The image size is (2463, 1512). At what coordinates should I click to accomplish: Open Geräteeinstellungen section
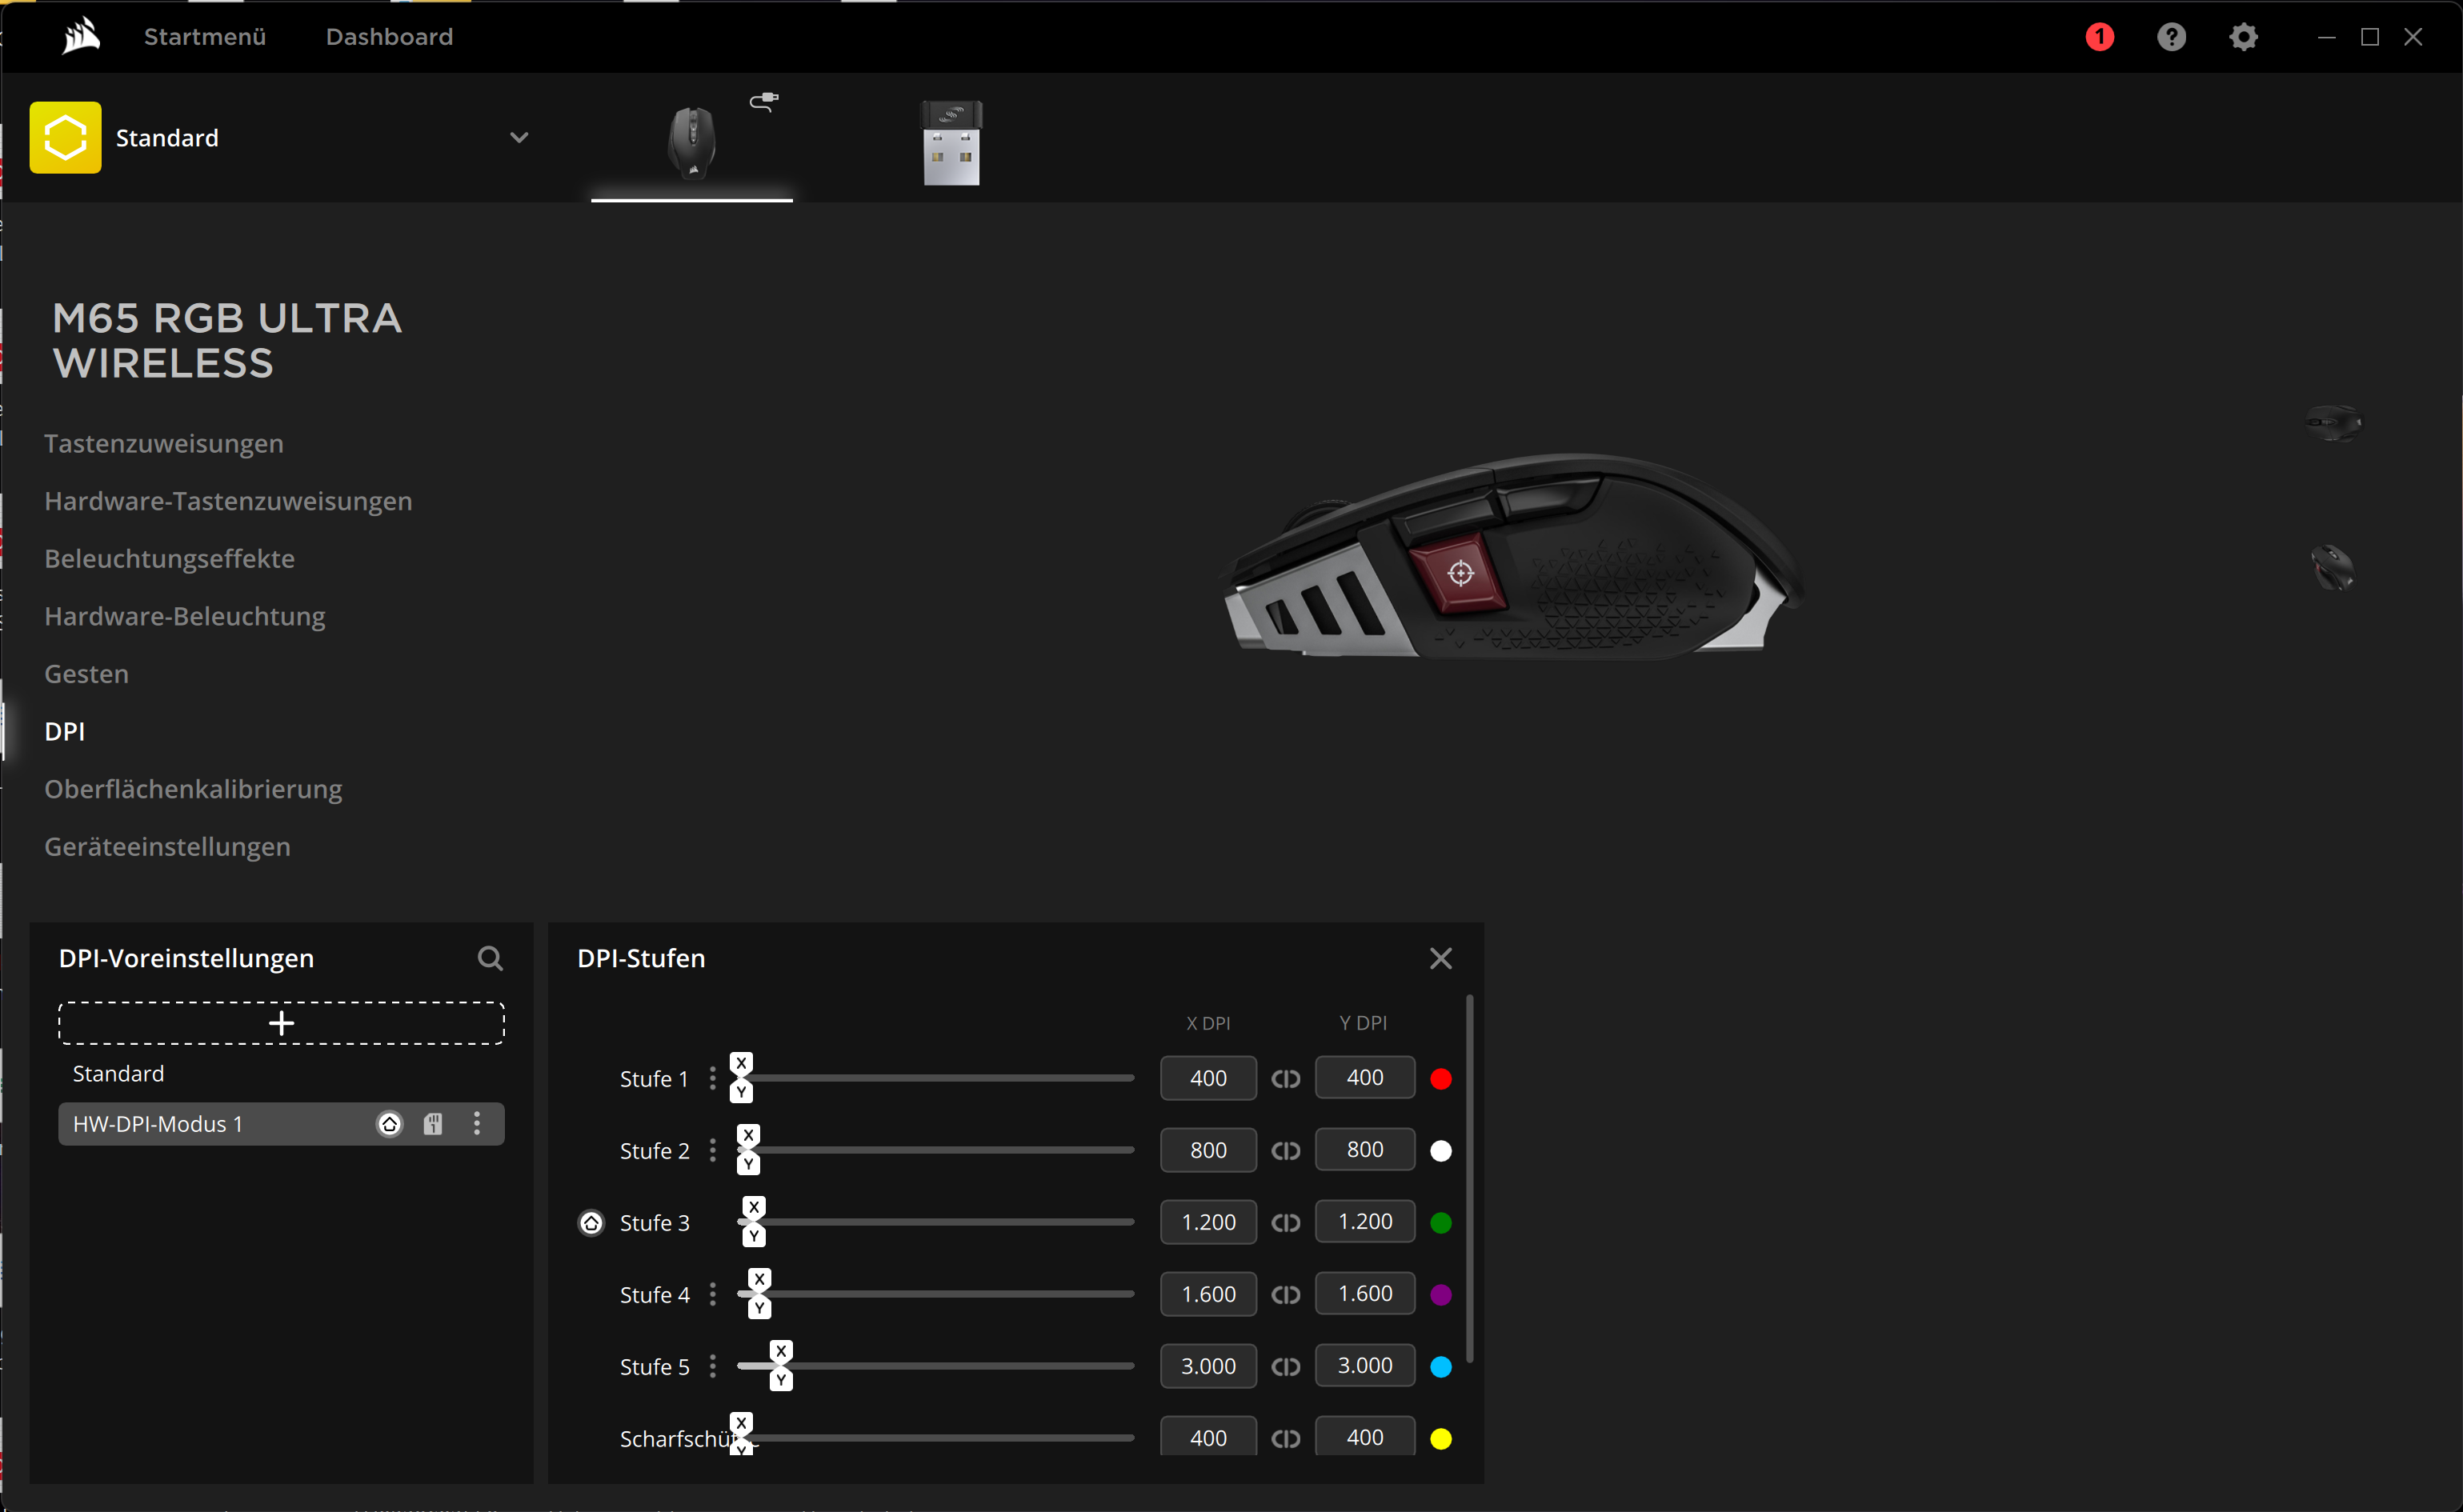tap(168, 847)
